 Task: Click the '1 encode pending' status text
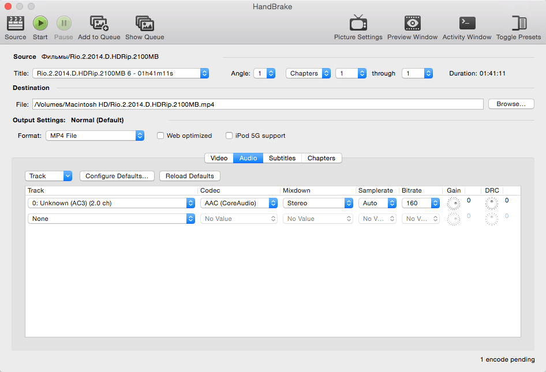point(508,359)
